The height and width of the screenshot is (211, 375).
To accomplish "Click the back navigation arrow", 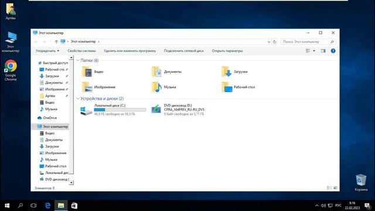I will point(36,42).
